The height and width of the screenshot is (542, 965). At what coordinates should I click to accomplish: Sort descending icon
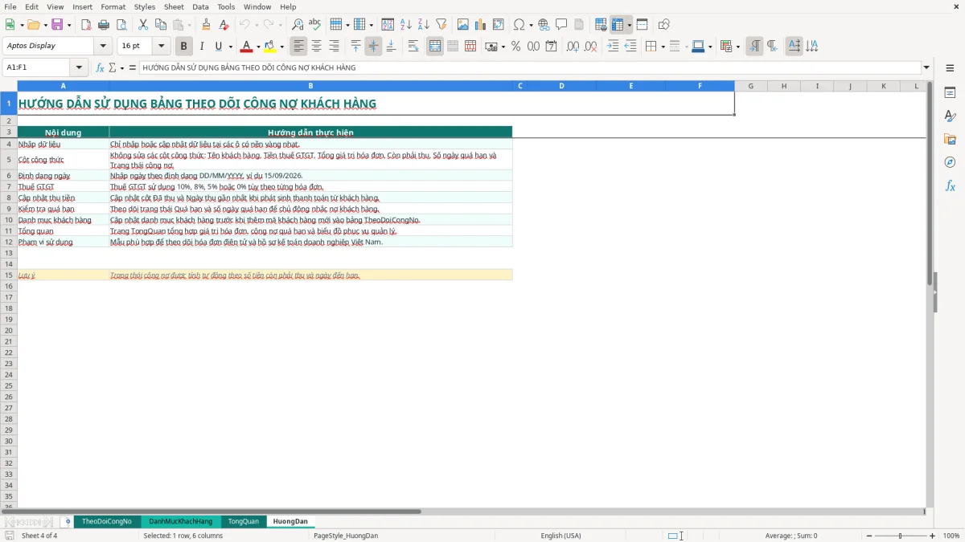(x=424, y=25)
